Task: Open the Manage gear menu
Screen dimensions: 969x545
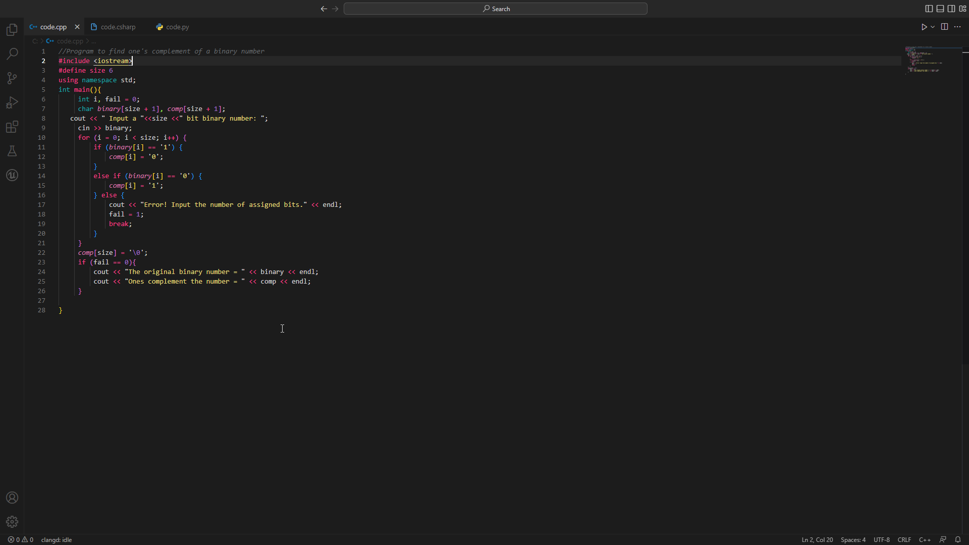Action: coord(12,522)
